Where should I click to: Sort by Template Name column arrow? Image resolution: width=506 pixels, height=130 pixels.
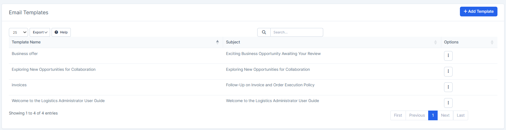(217, 42)
